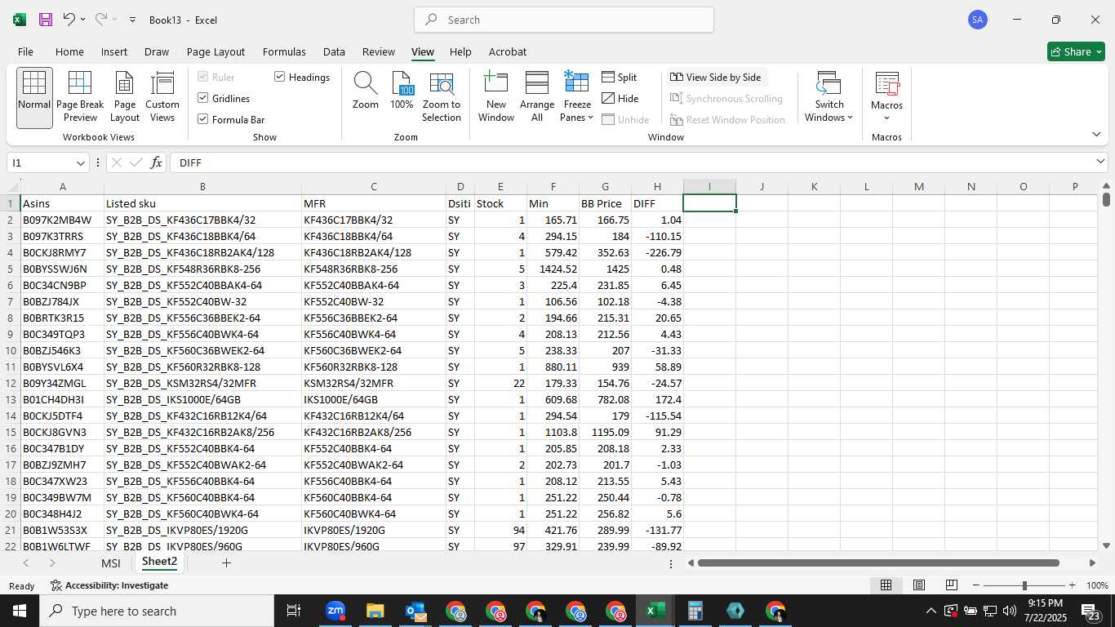
Task: Click the title bar Search box
Action: point(564,20)
